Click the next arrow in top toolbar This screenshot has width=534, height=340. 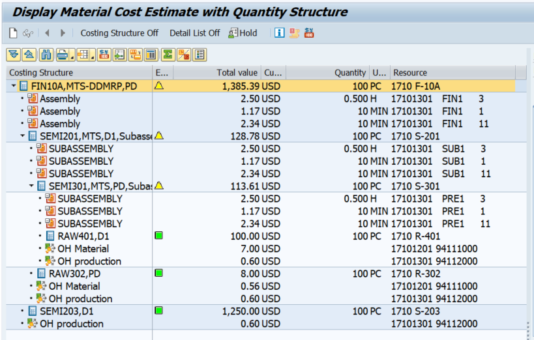coord(63,33)
